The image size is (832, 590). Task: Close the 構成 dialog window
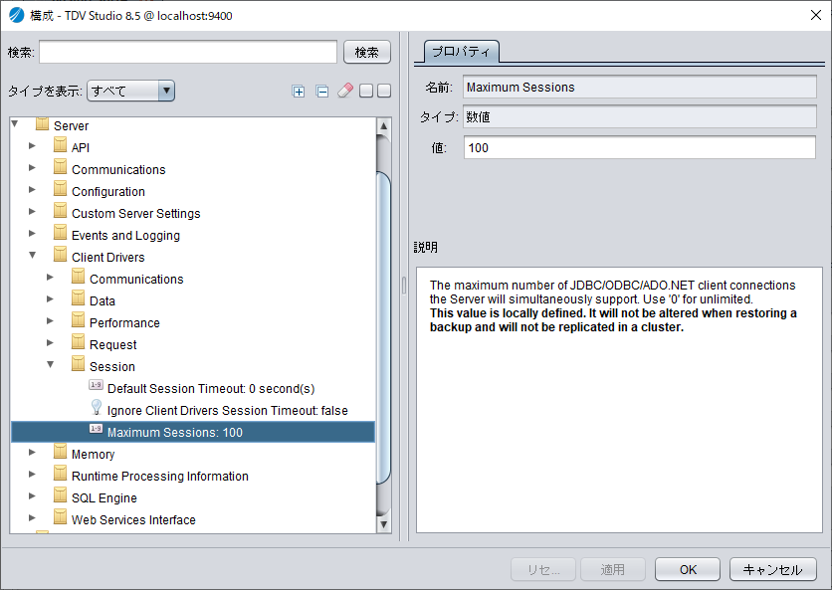coord(816,15)
